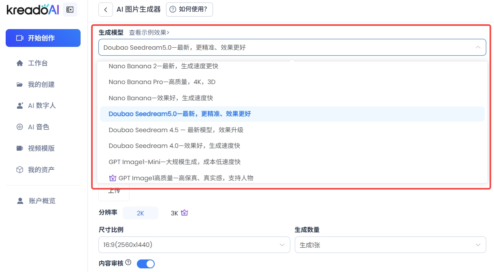Collapse the 生成模型 dropdown
Screen dimensions: 494x272
(x=478, y=47)
